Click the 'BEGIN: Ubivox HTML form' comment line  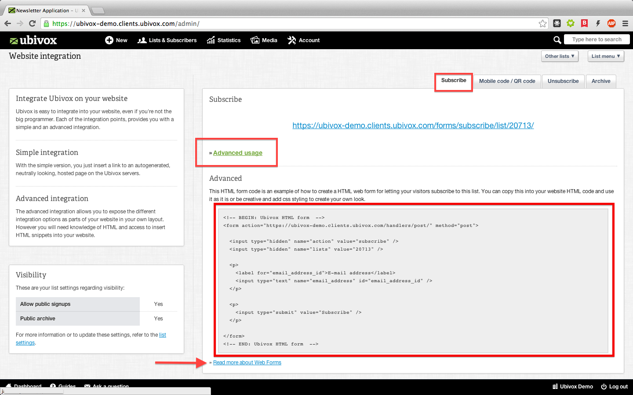coord(274,218)
